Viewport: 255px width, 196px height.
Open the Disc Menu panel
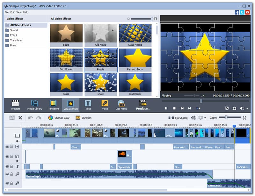[121, 105]
